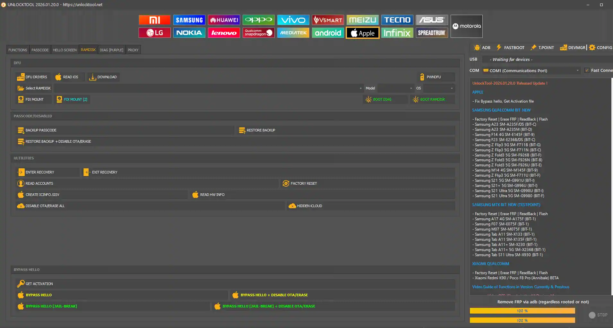Expand the Select RAMDISK dropdown
The width and height of the screenshot is (613, 328).
pyautogui.click(x=360, y=88)
